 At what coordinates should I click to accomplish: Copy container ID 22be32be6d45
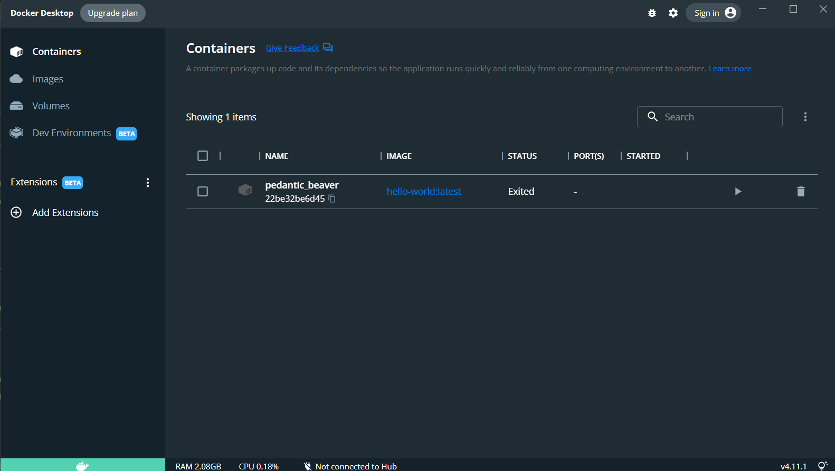click(x=332, y=199)
